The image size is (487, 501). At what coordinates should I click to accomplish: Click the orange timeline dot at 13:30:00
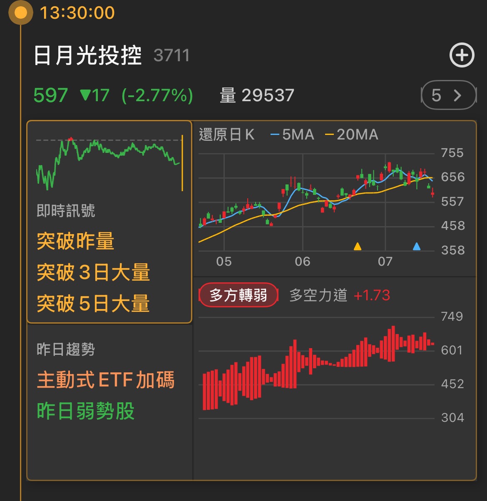[20, 12]
